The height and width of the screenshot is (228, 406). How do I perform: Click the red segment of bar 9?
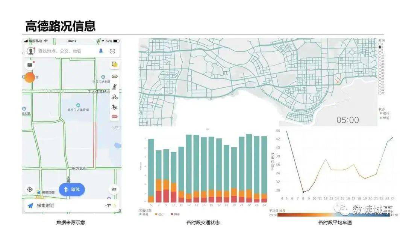[x=166, y=196]
